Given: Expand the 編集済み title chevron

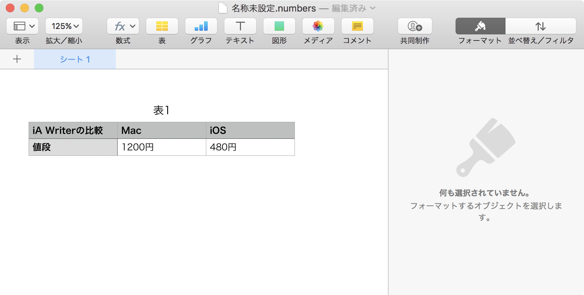Looking at the screenshot, I should [x=373, y=8].
